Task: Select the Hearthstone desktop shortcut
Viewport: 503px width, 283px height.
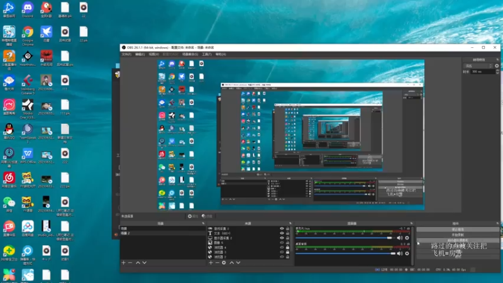Action: [28, 58]
